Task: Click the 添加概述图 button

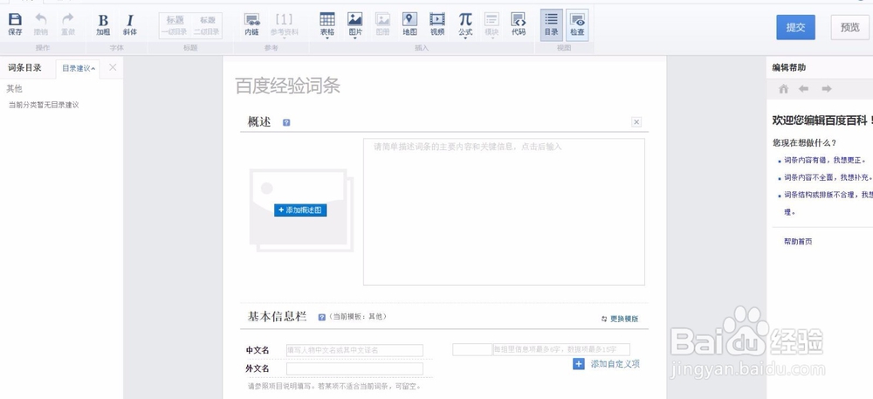Action: (x=300, y=210)
